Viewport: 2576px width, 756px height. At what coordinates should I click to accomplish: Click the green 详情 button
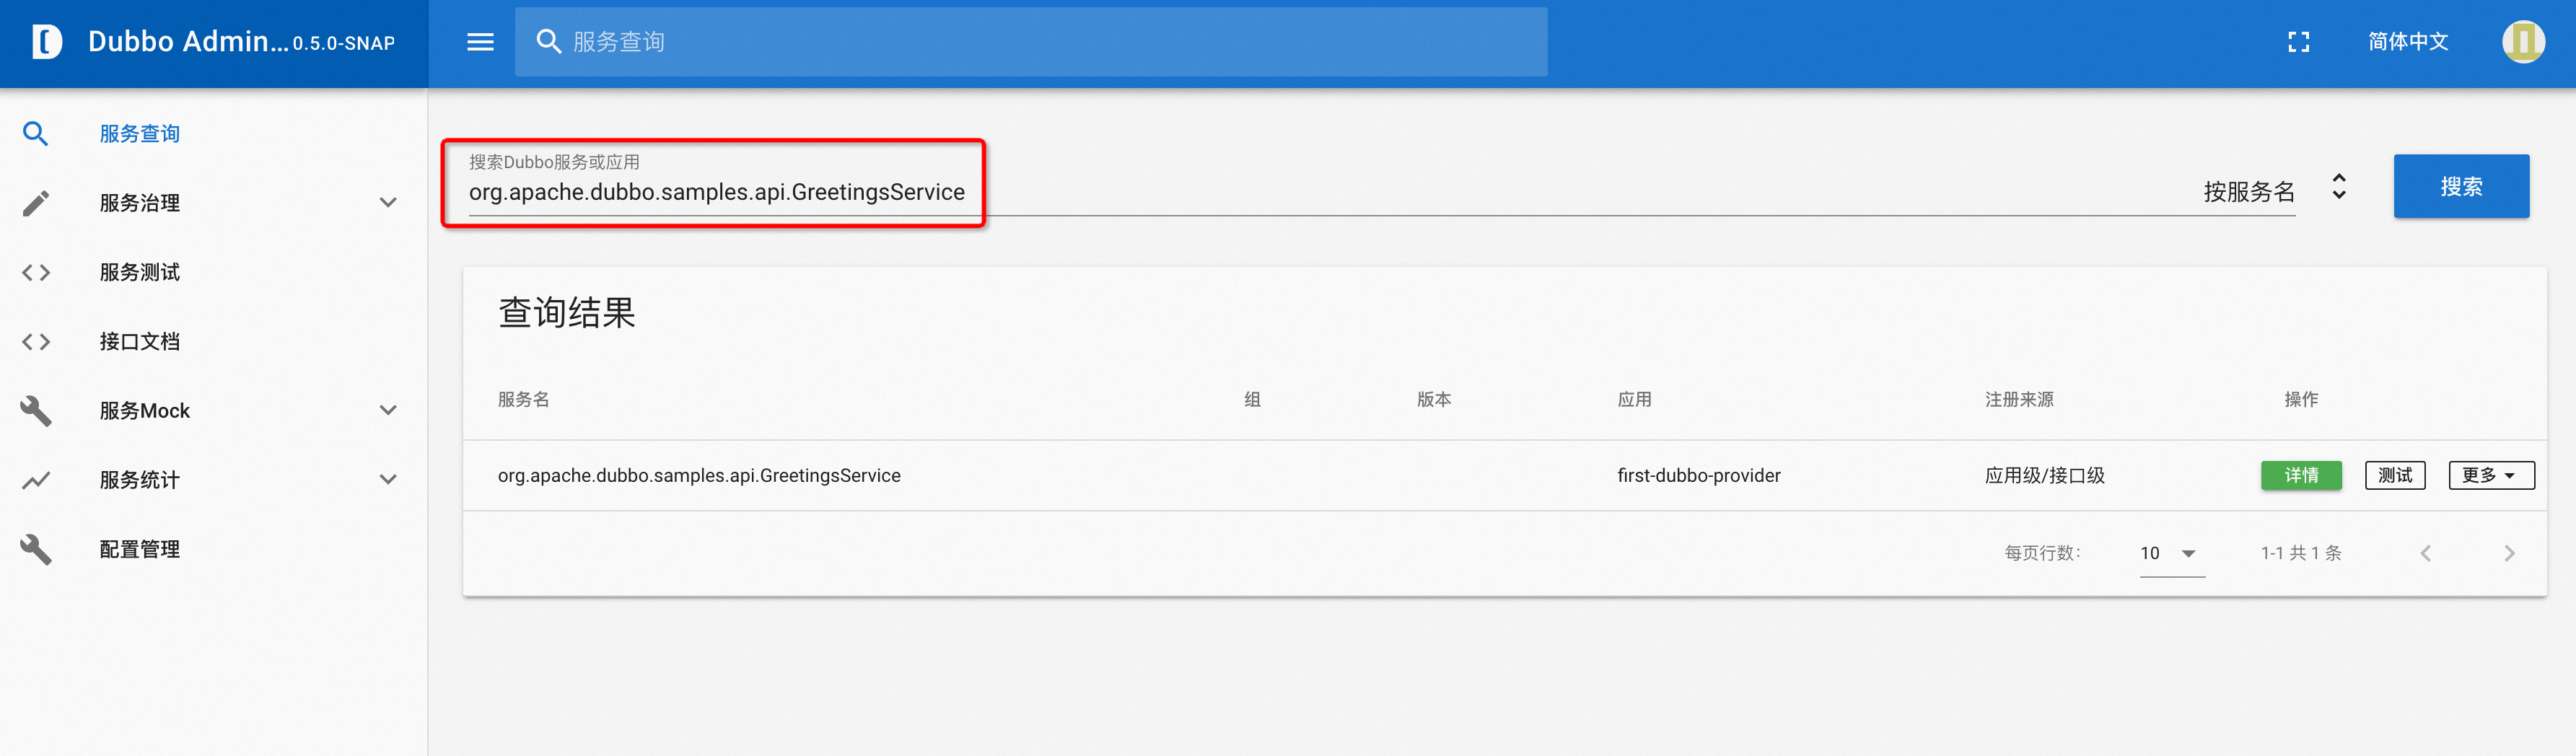tap(2300, 476)
